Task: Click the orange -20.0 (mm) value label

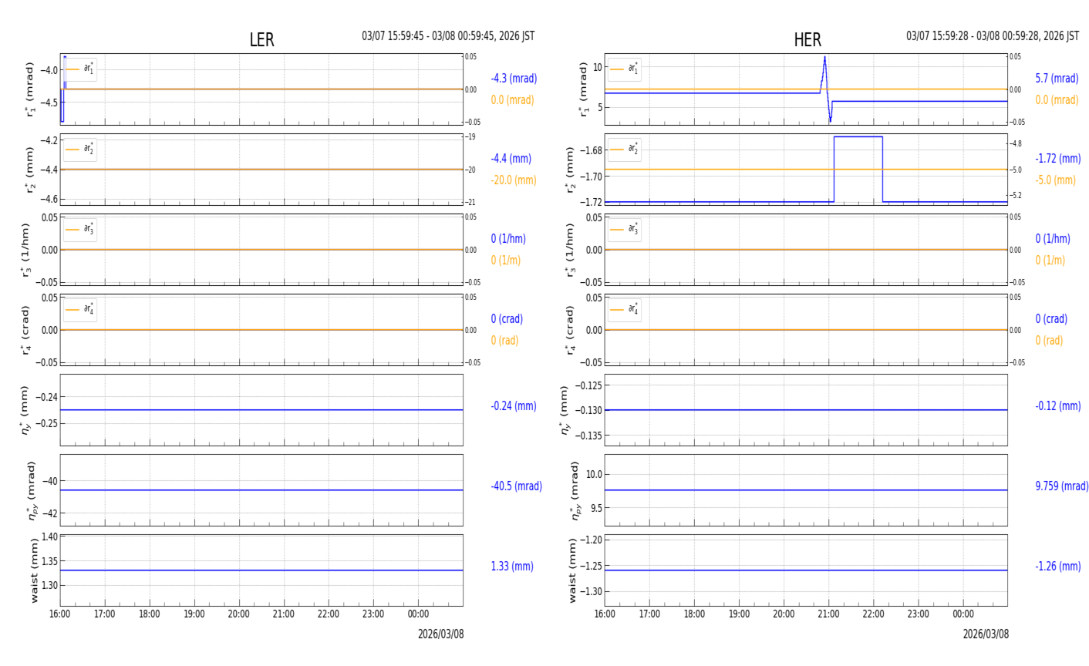Action: [x=514, y=180]
